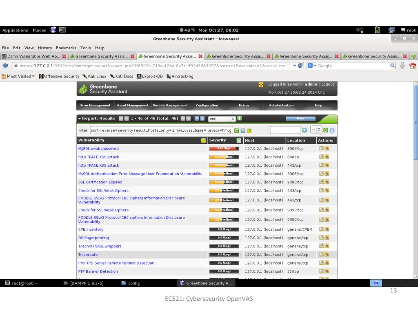Screen dimensions: 418x313
Task: Click the Iceweasel globe launcher in top panel
Action: tap(53, 30)
